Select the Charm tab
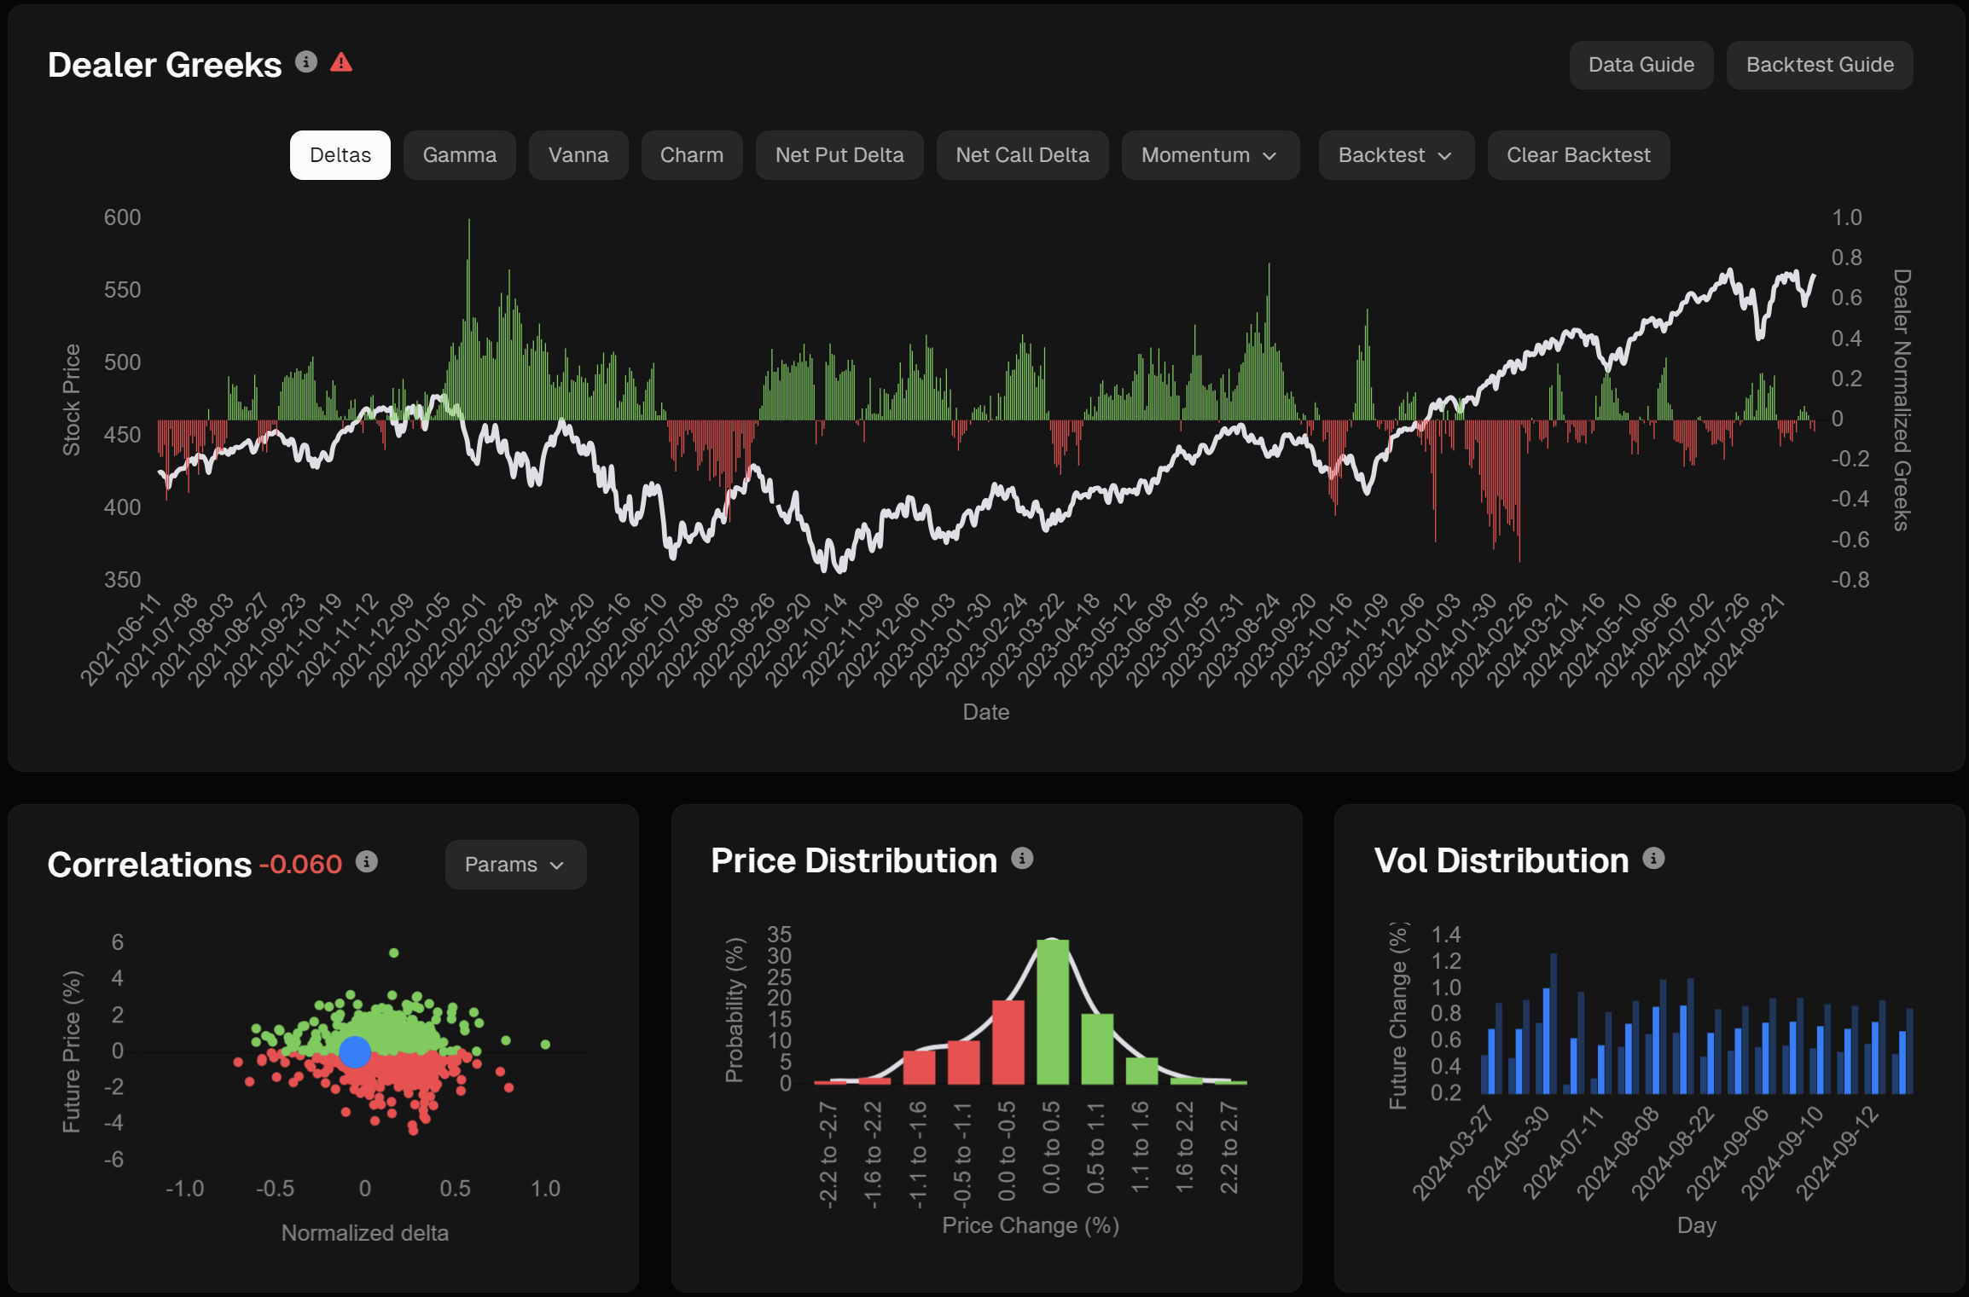 tap(691, 155)
